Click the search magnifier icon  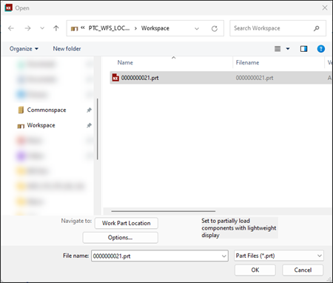(317, 28)
